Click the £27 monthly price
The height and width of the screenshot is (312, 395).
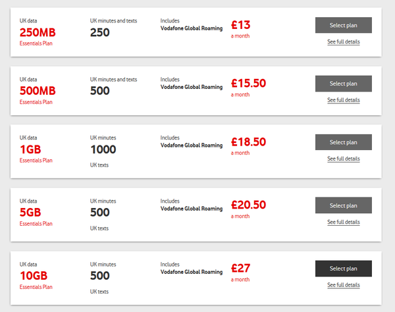[x=240, y=273]
